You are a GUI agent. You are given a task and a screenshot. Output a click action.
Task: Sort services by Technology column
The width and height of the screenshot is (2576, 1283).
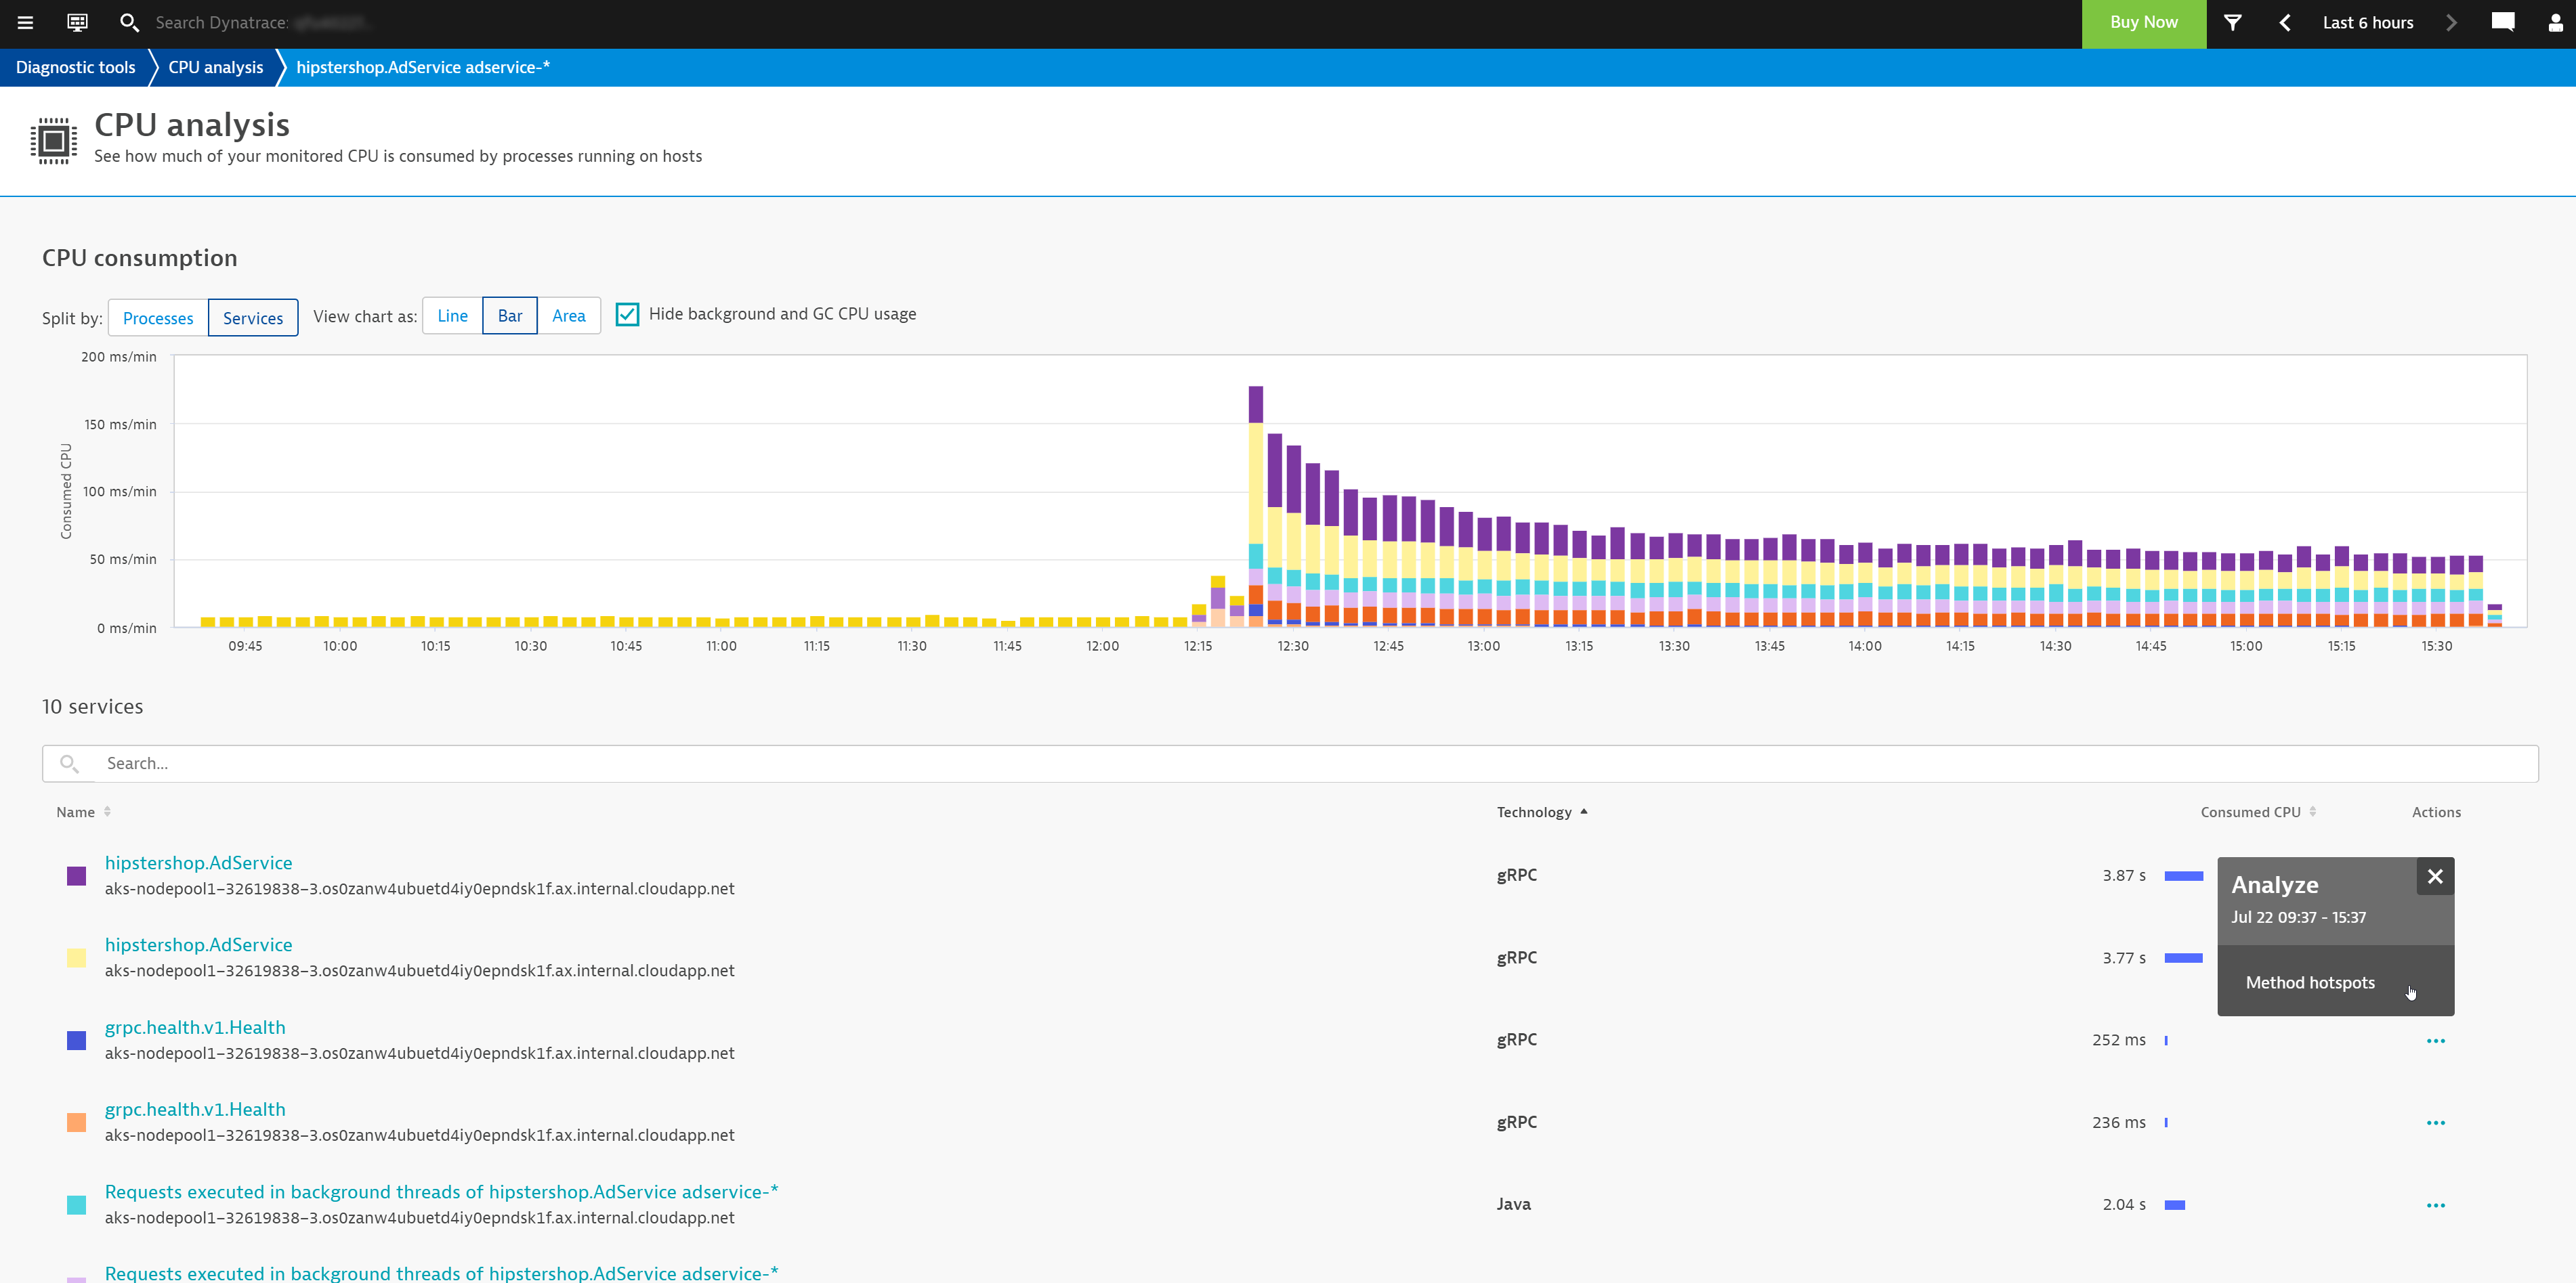pyautogui.click(x=1541, y=811)
